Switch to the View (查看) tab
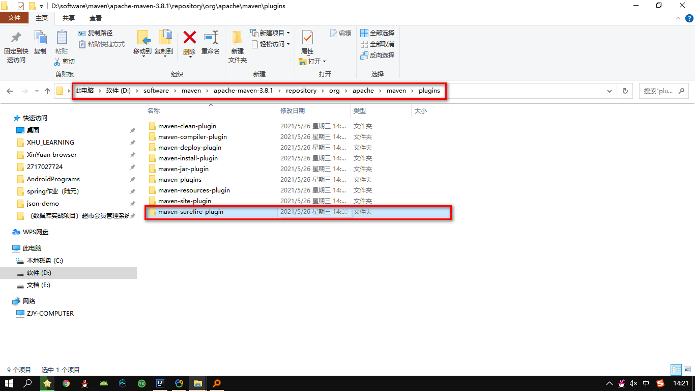 [97, 17]
